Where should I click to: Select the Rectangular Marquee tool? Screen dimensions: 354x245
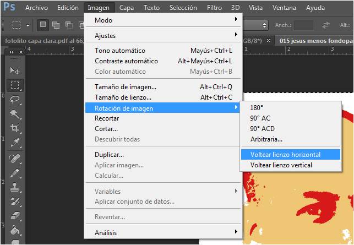[15, 85]
